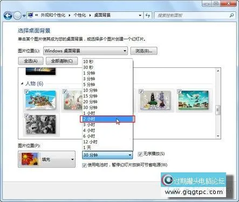This screenshot has width=239, height=202.
Task: Choose 15 分钟 from interval list
Action: pos(107,96)
